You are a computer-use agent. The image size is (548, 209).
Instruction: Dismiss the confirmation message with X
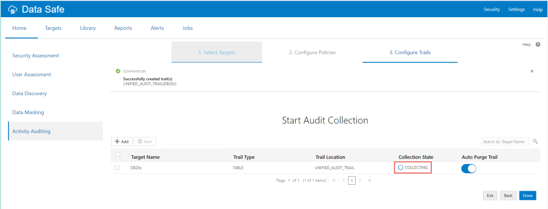pyautogui.click(x=532, y=71)
